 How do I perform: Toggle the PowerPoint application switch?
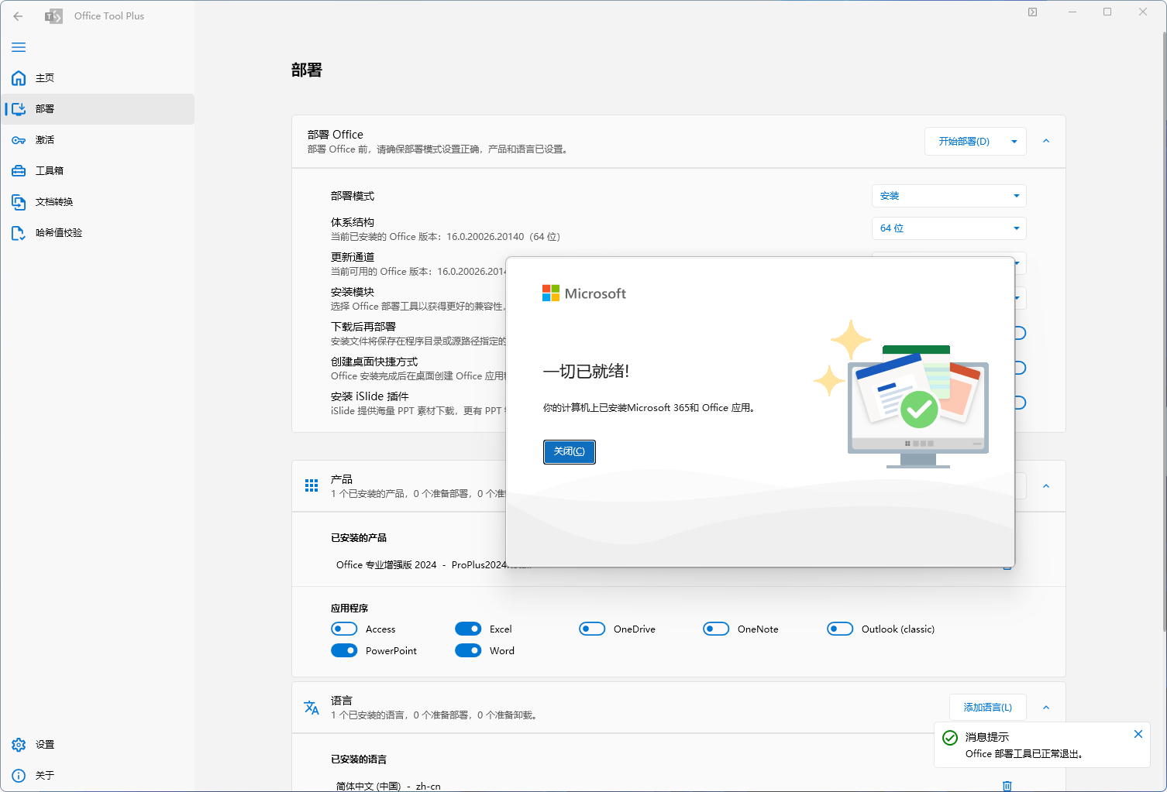(344, 650)
